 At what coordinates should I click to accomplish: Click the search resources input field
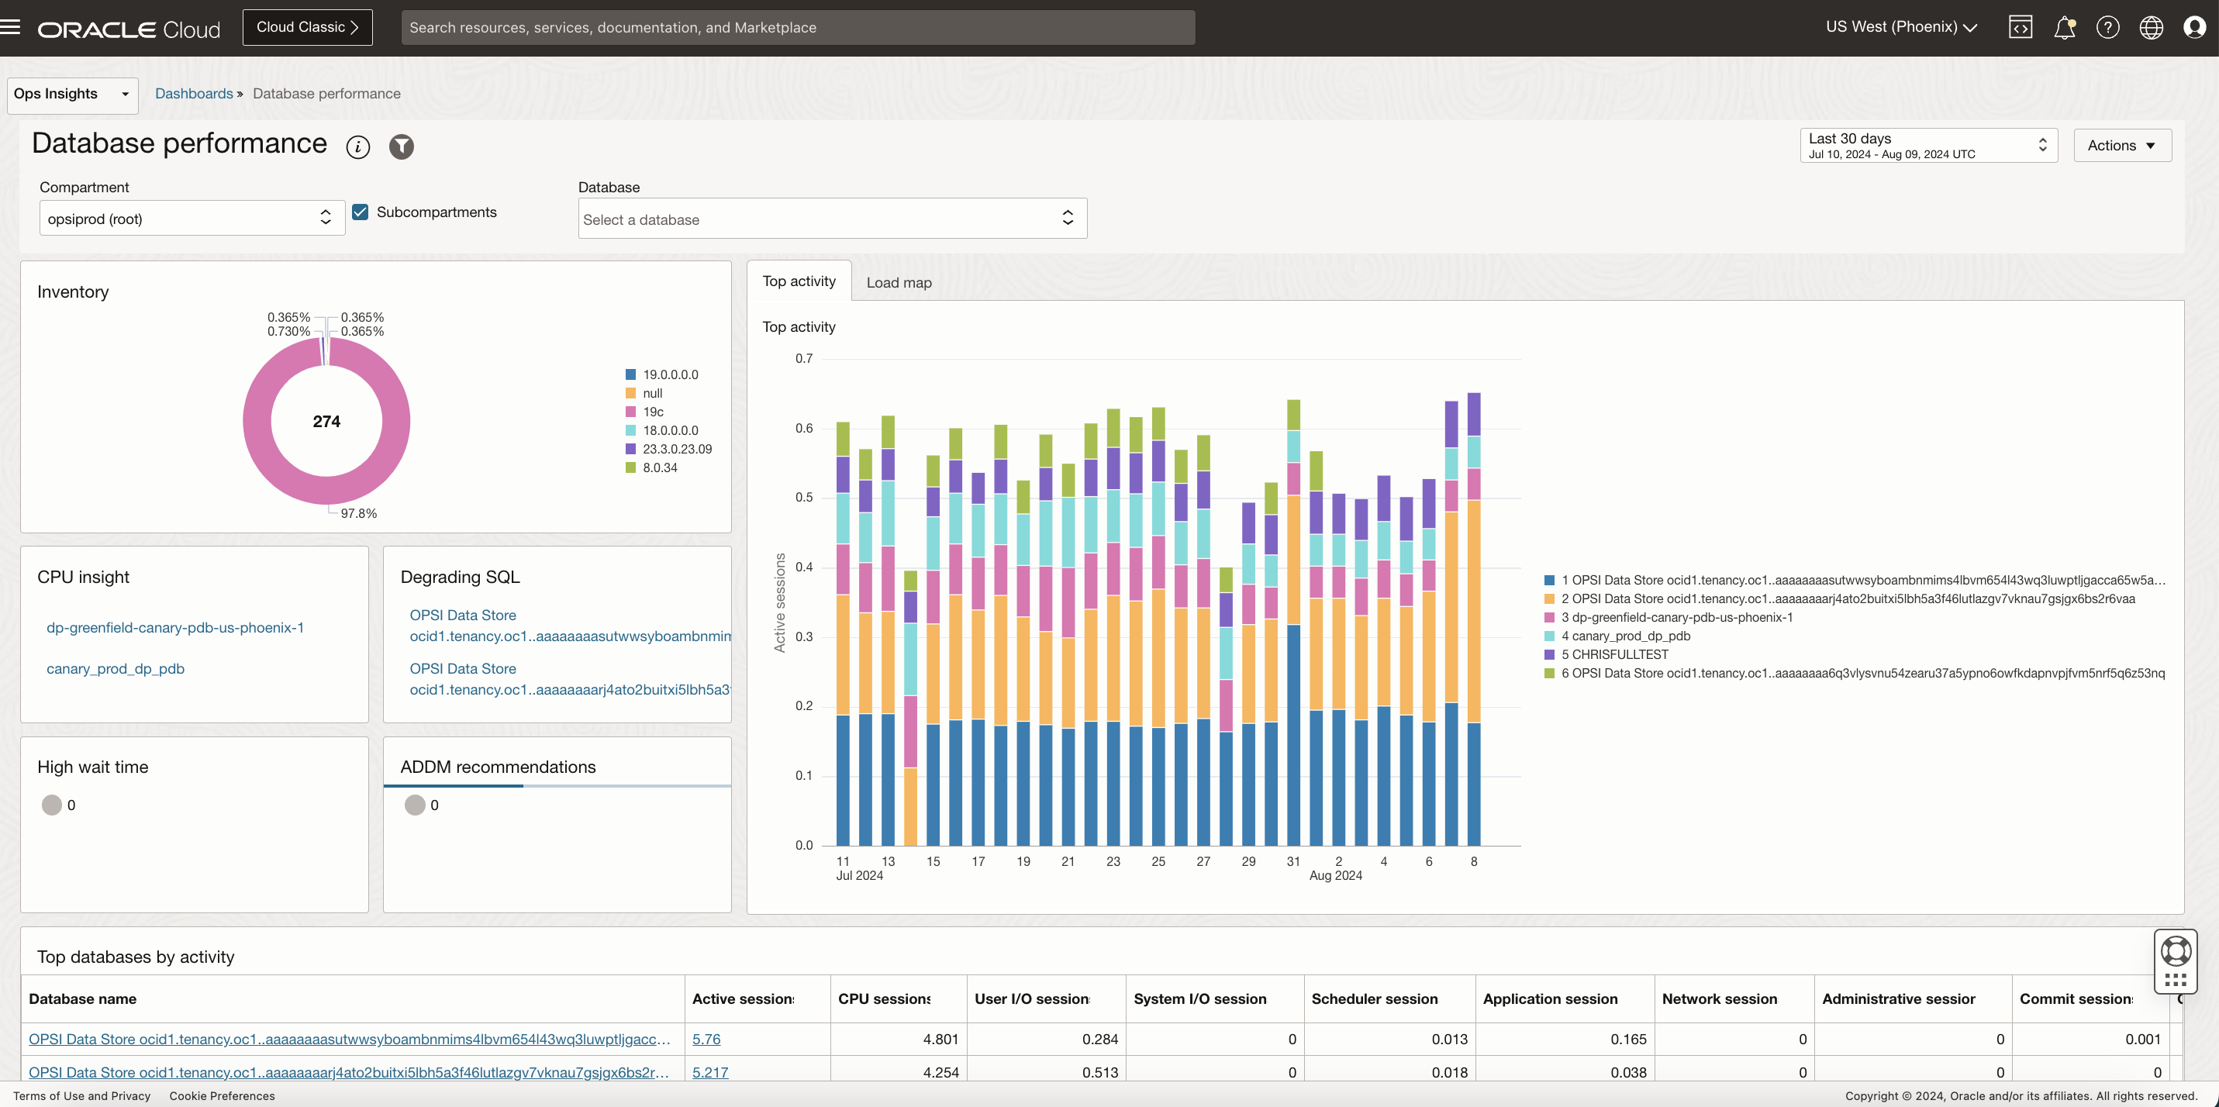coord(797,28)
